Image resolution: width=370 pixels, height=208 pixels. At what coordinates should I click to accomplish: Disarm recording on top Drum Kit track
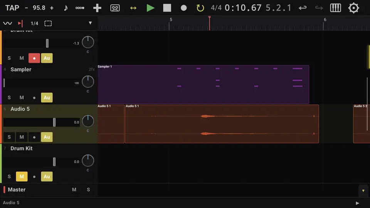pyautogui.click(x=34, y=58)
